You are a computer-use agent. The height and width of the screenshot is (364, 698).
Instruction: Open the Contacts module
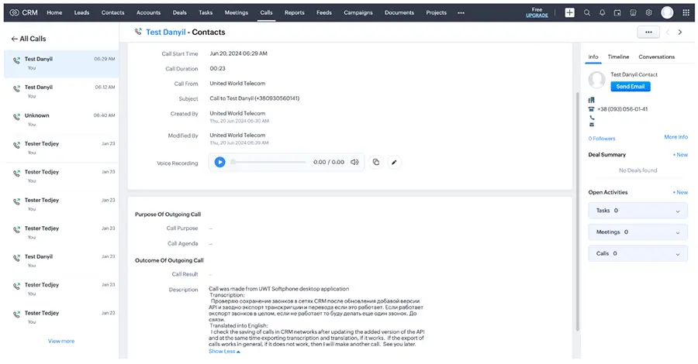pyautogui.click(x=112, y=12)
